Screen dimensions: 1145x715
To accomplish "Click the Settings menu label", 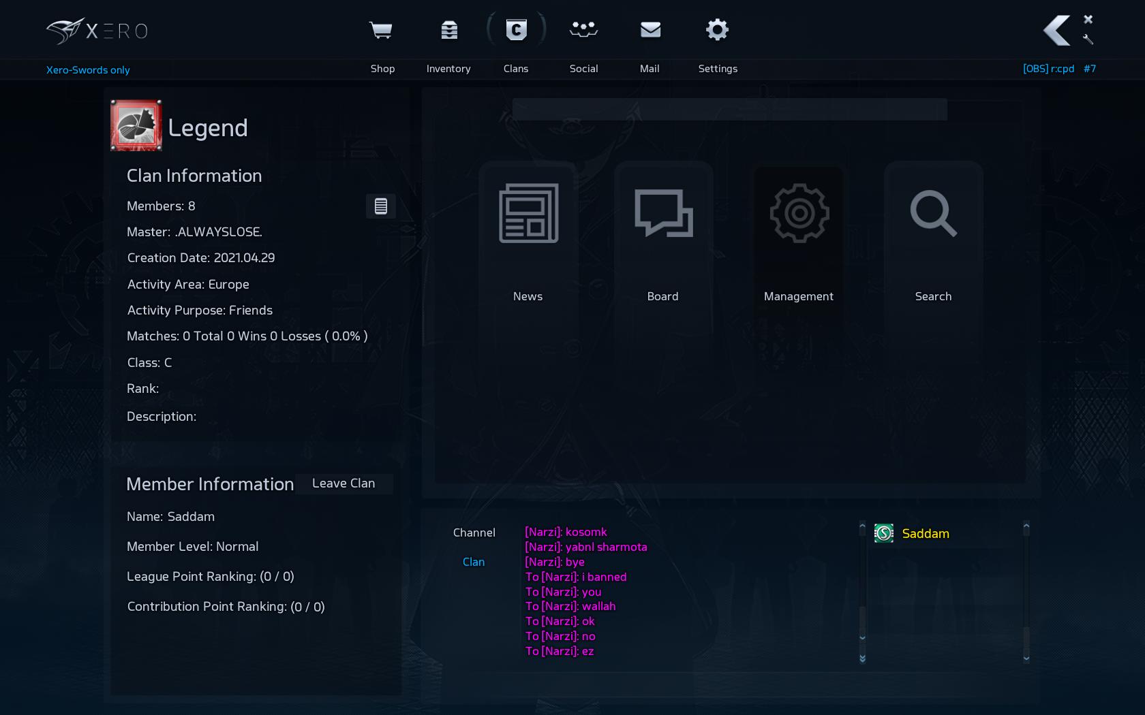I will tap(718, 69).
